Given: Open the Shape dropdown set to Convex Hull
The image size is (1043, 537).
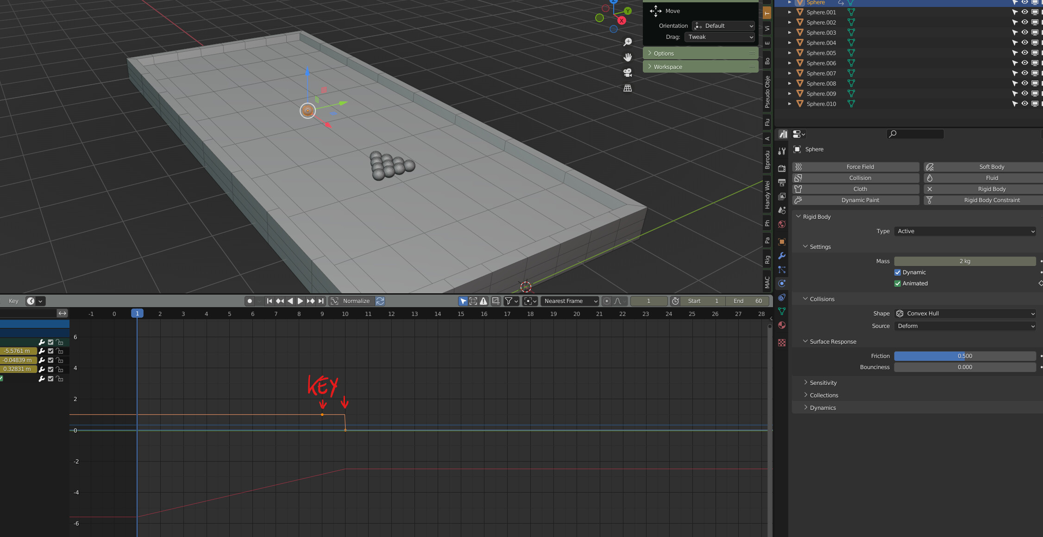Looking at the screenshot, I should (965, 313).
